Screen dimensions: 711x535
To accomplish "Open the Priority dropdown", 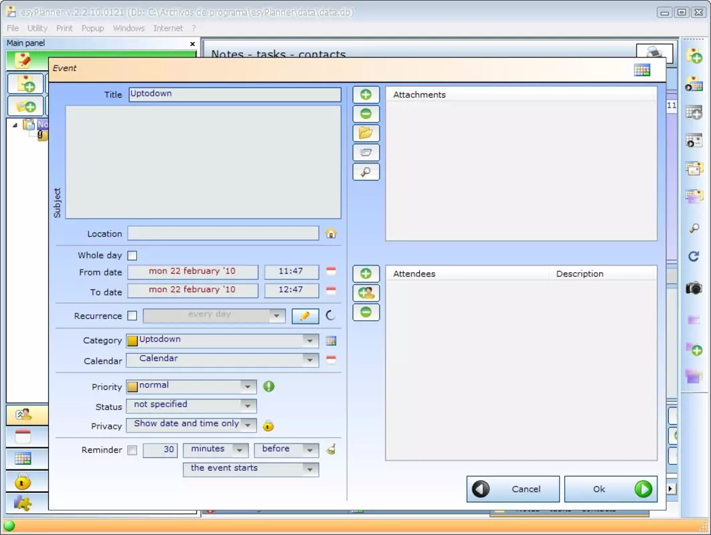I will click(x=248, y=387).
